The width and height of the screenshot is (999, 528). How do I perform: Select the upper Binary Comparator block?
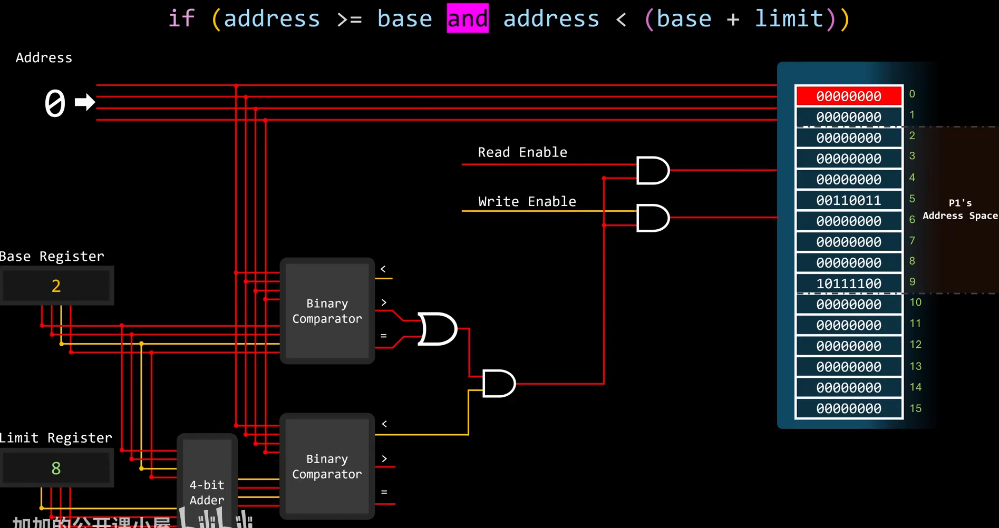pos(327,311)
